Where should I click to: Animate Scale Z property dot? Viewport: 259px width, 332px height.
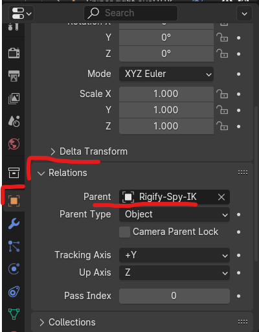pyautogui.click(x=238, y=126)
